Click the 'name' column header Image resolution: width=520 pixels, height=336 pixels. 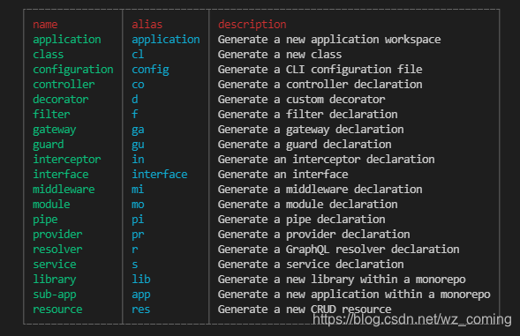coord(45,25)
